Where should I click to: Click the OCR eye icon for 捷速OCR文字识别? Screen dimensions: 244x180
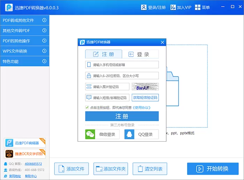coord(9,154)
